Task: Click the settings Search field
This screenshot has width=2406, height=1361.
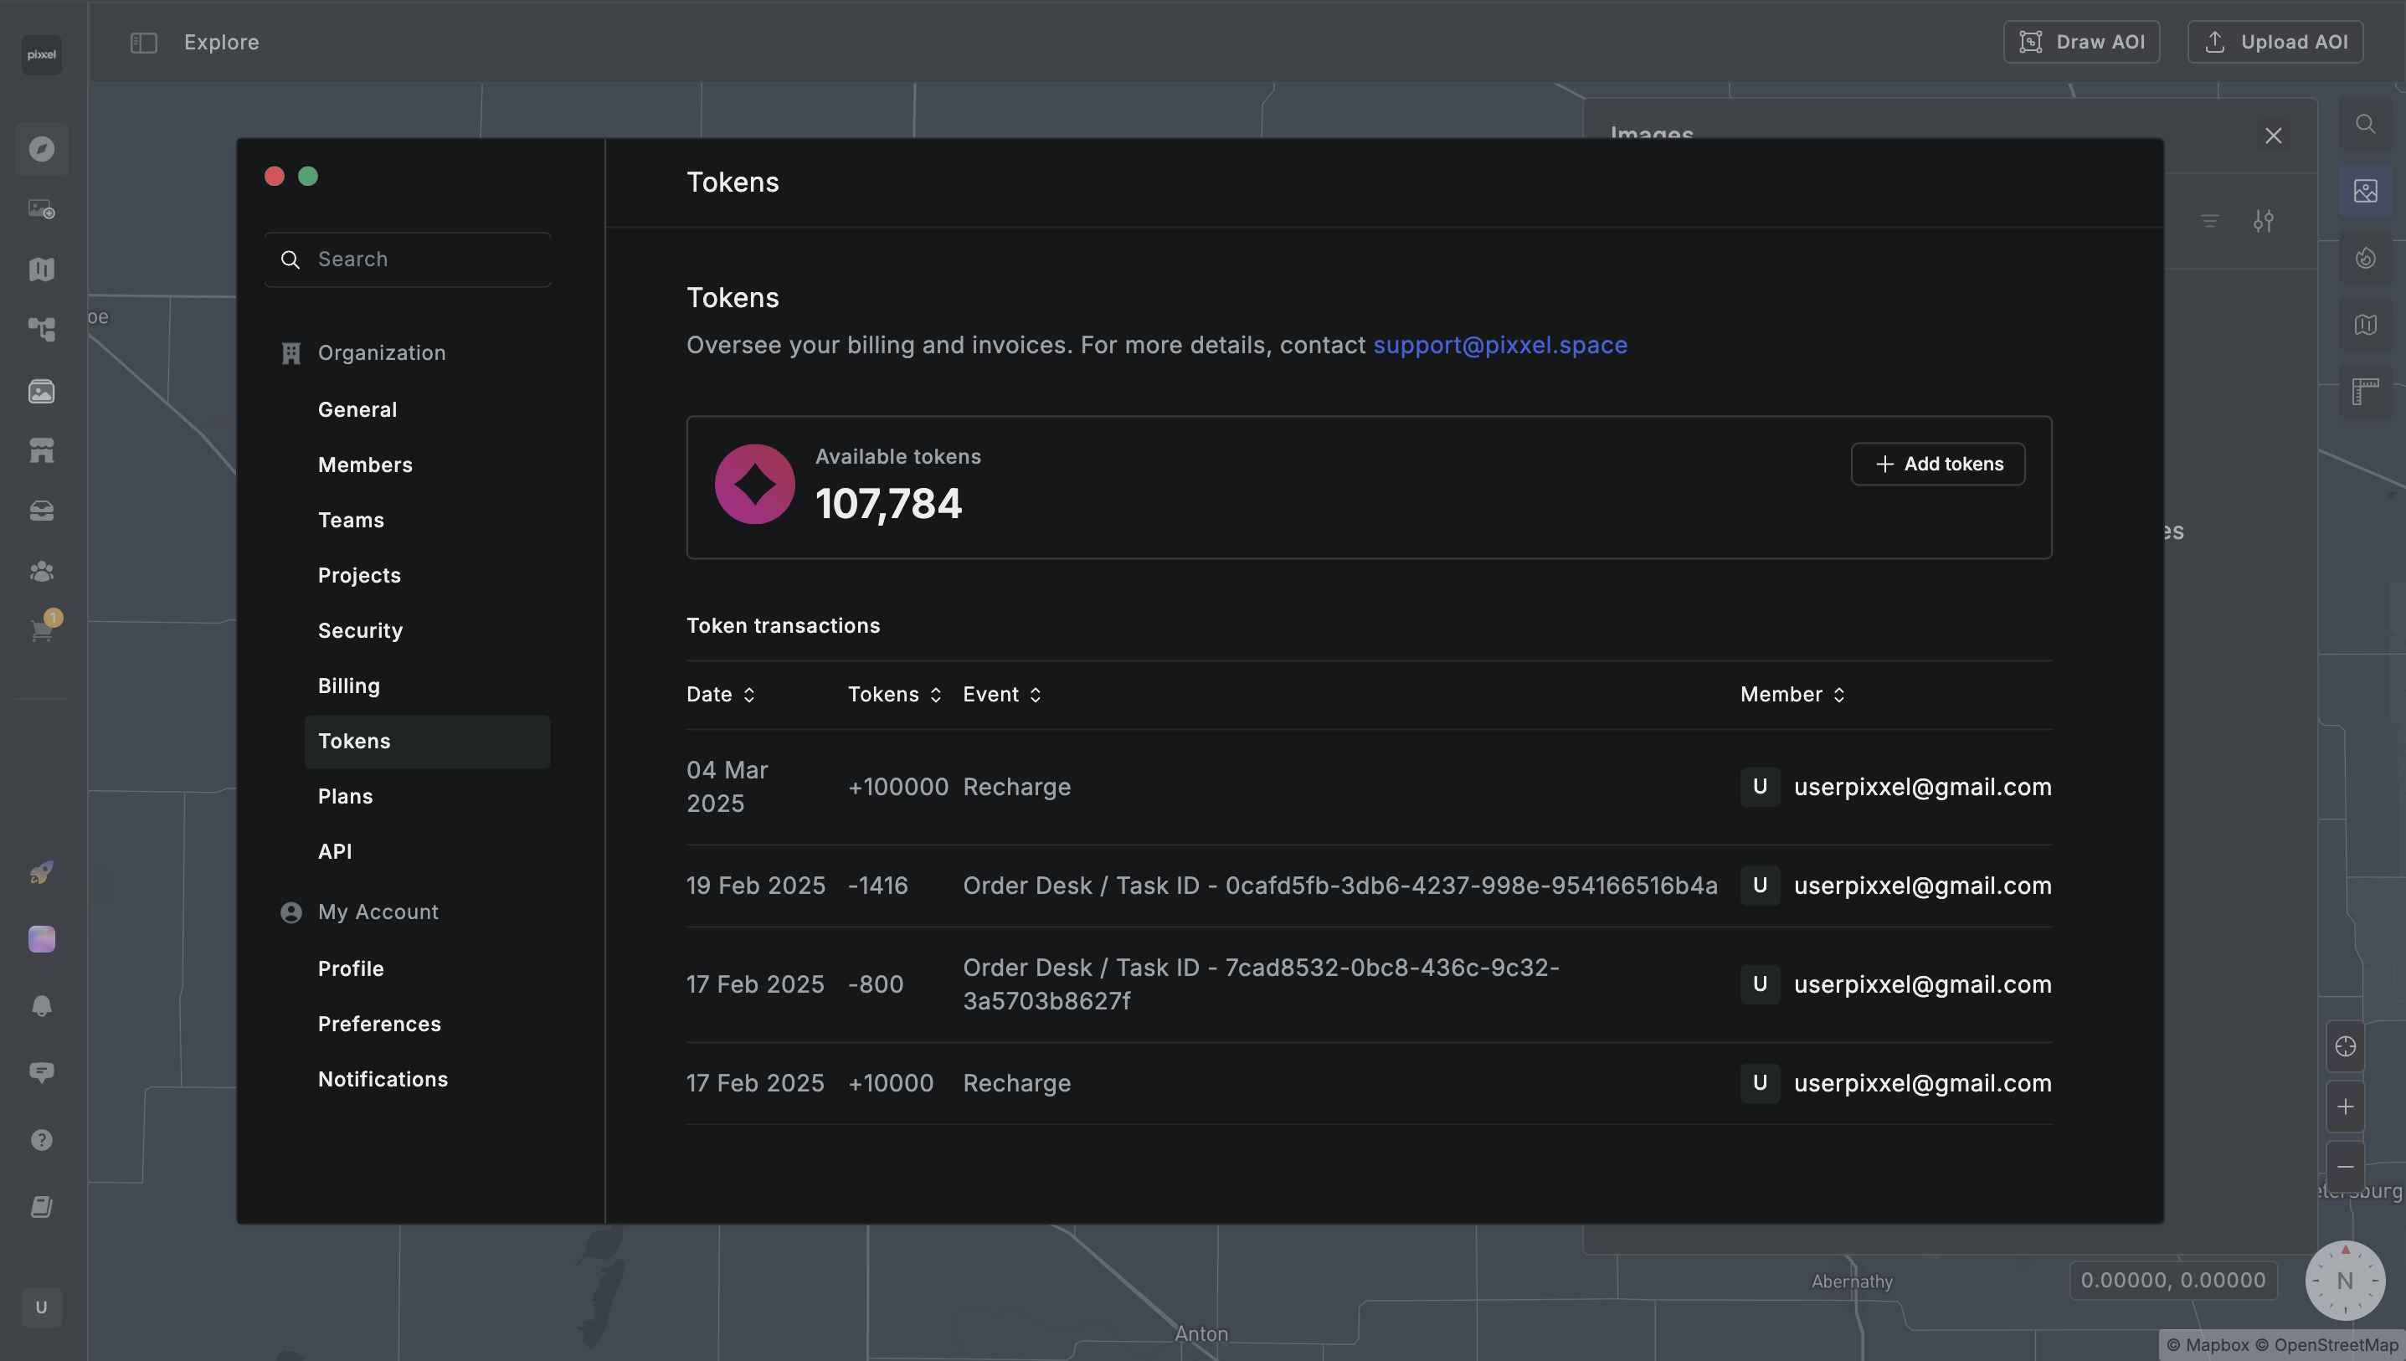Action: [x=408, y=259]
